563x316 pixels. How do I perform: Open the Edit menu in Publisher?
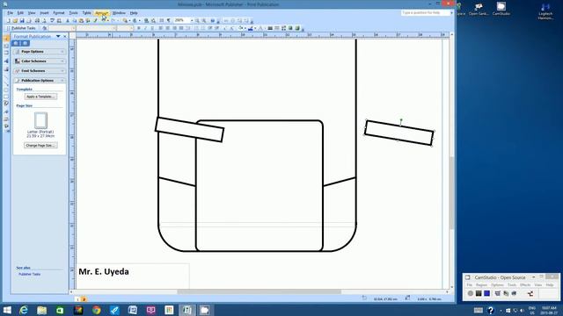click(x=20, y=13)
